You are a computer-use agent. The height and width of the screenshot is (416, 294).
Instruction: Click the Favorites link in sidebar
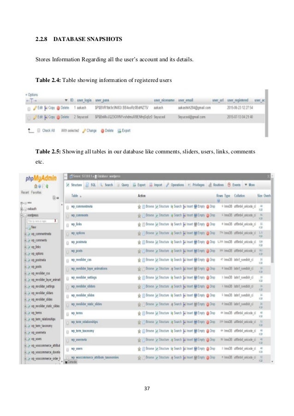tap(36, 193)
